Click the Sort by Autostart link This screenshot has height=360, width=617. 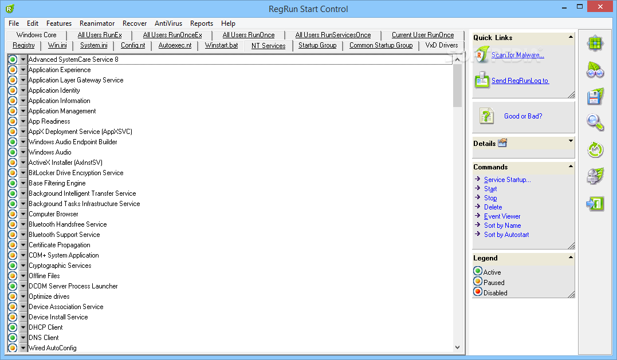[506, 234]
